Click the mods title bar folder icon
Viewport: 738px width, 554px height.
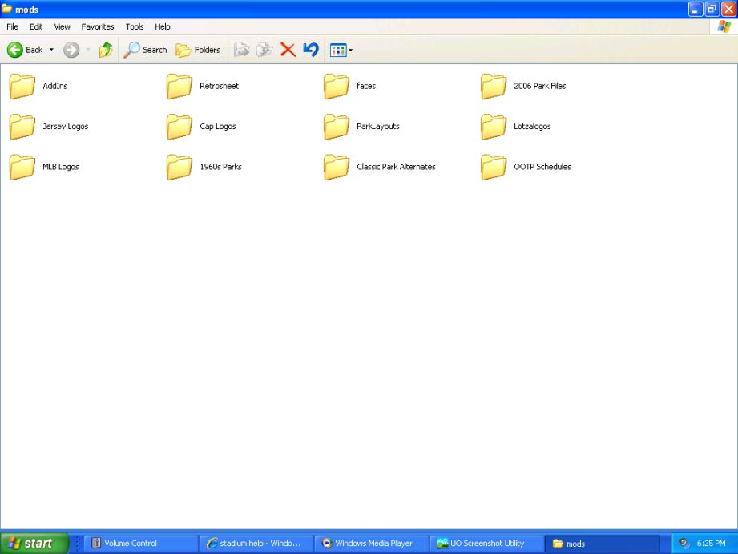pyautogui.click(x=6, y=9)
